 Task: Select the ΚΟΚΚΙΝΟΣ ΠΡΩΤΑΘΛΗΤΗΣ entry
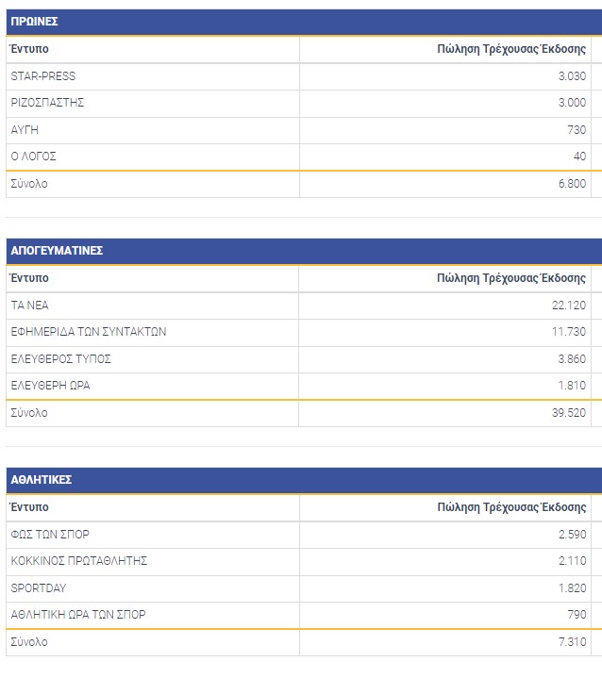(x=79, y=561)
